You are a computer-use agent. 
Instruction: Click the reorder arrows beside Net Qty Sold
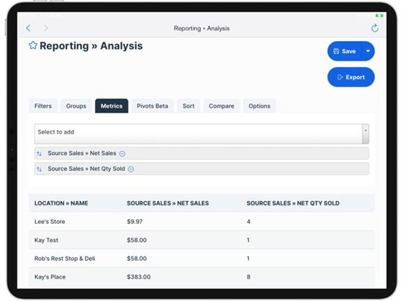(39, 169)
